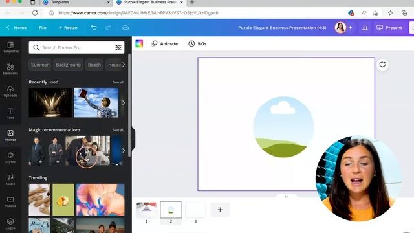The width and height of the screenshot is (414, 233).
Task: Select page 3 thumbnail
Action: [195, 210]
